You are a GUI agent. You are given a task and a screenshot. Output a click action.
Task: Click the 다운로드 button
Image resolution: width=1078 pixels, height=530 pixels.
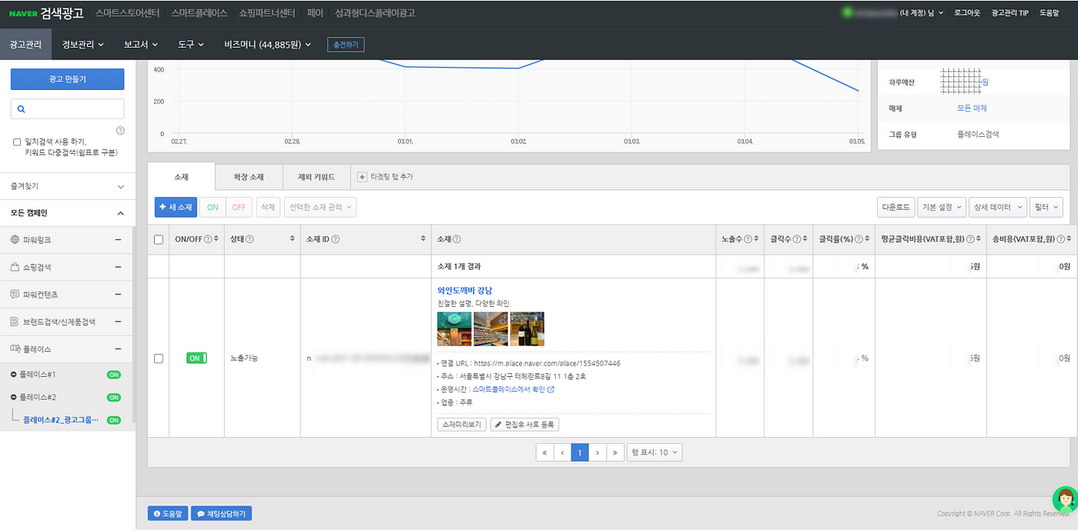click(x=896, y=207)
